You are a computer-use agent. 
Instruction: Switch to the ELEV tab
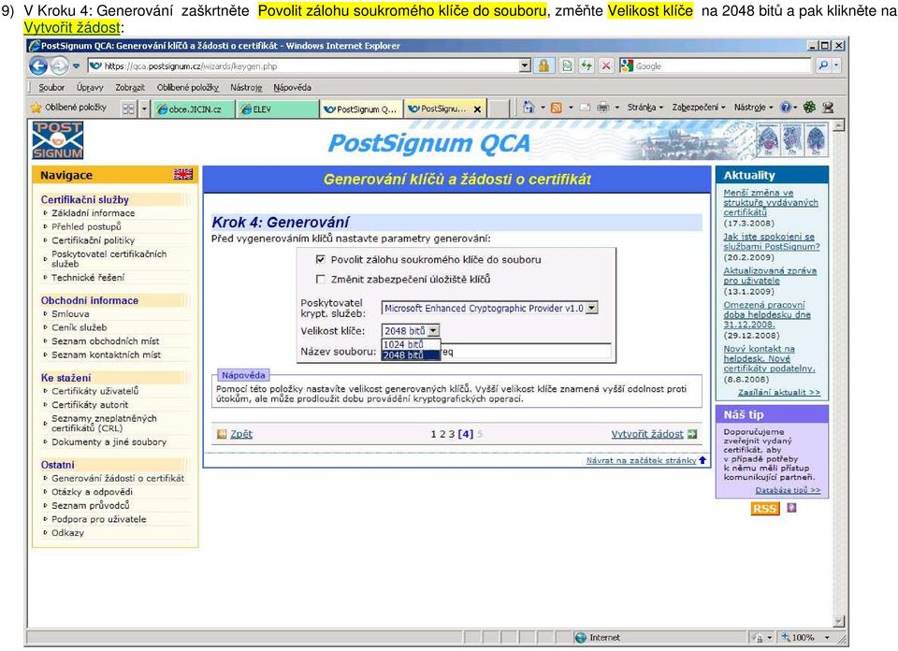coord(278,108)
